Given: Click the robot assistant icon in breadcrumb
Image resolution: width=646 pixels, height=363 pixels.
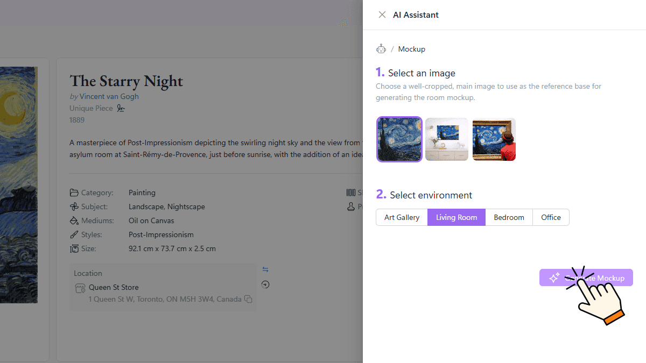Looking at the screenshot, I should [381, 49].
